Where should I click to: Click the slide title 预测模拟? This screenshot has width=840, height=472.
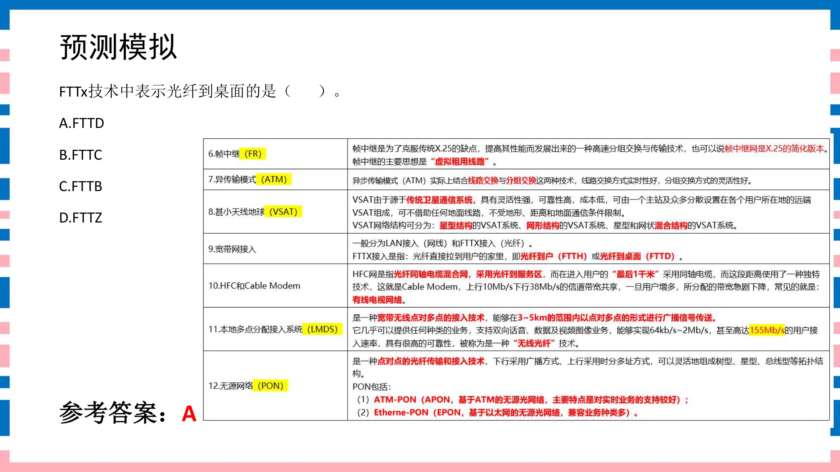click(x=118, y=47)
